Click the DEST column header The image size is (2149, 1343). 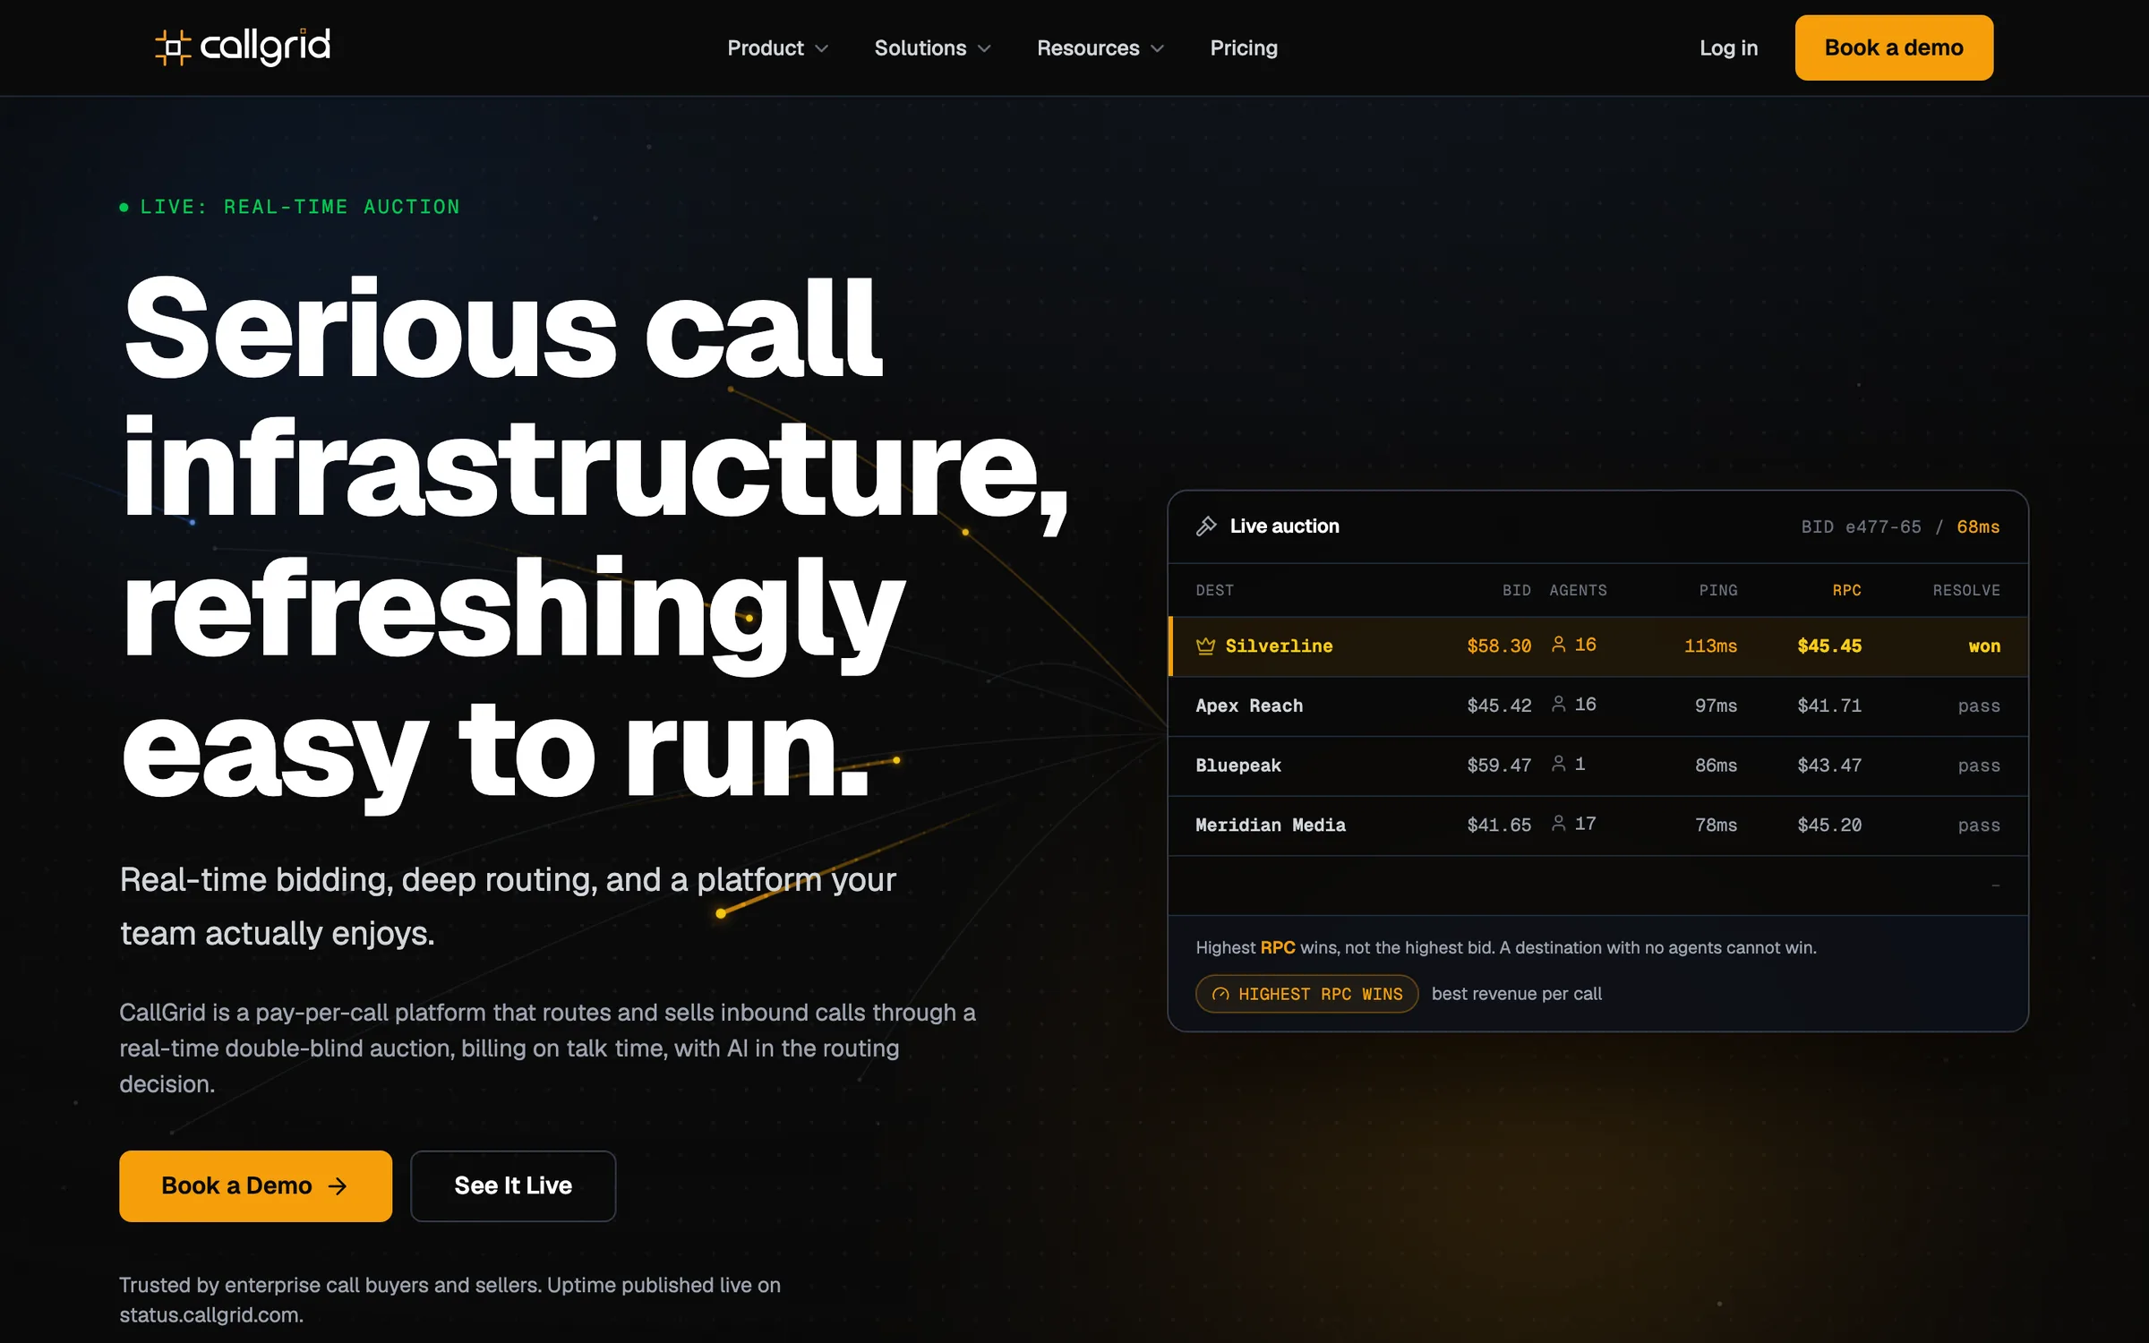[1214, 590]
